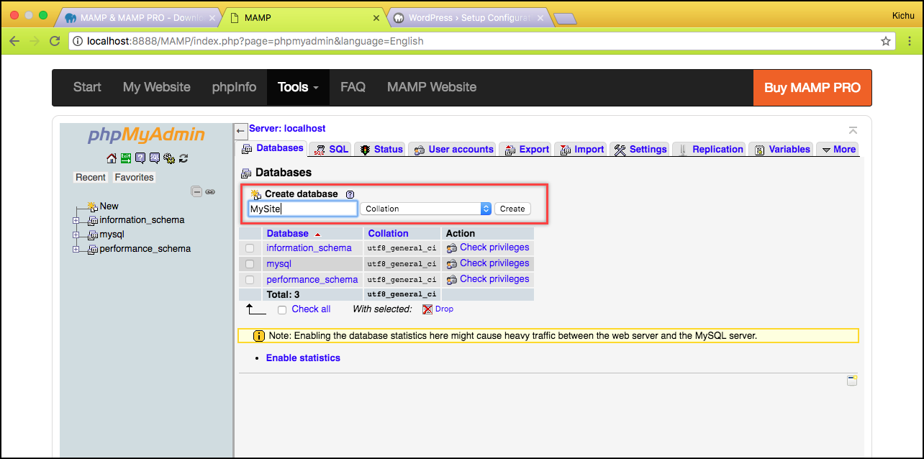Click the browser address bar URL
Viewport: 924px width, 459px height.
click(x=255, y=41)
